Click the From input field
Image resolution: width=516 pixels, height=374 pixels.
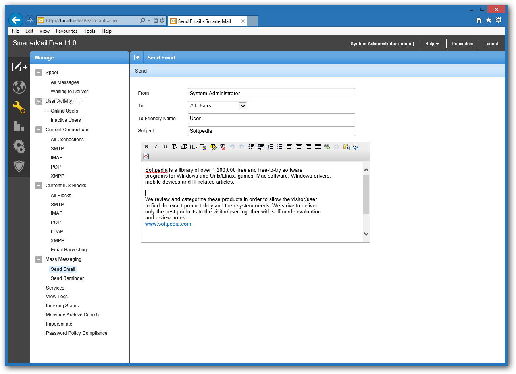[x=271, y=93]
